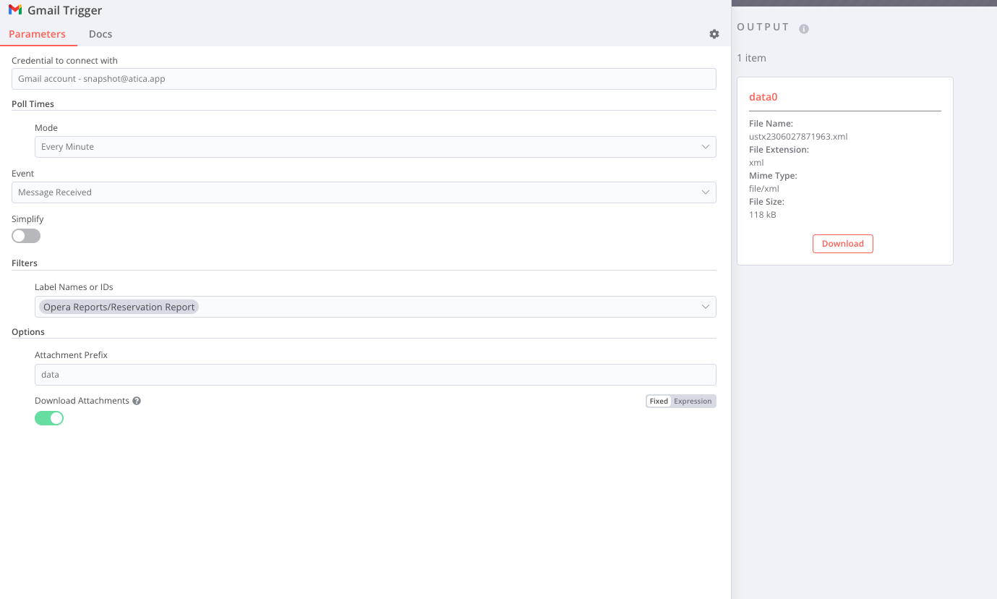Viewport: 997px width, 599px height.
Task: Click Download Attachments help icon
Action: 137,401
